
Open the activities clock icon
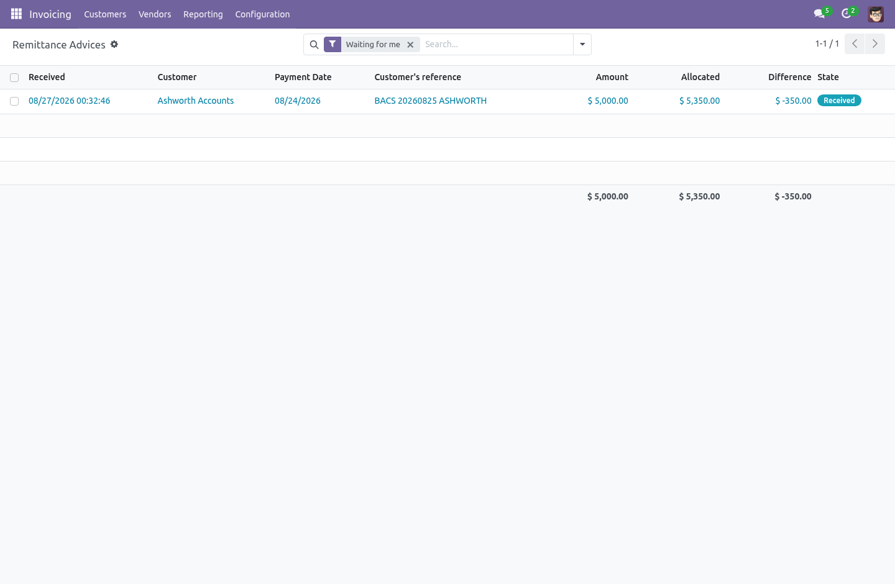point(846,14)
